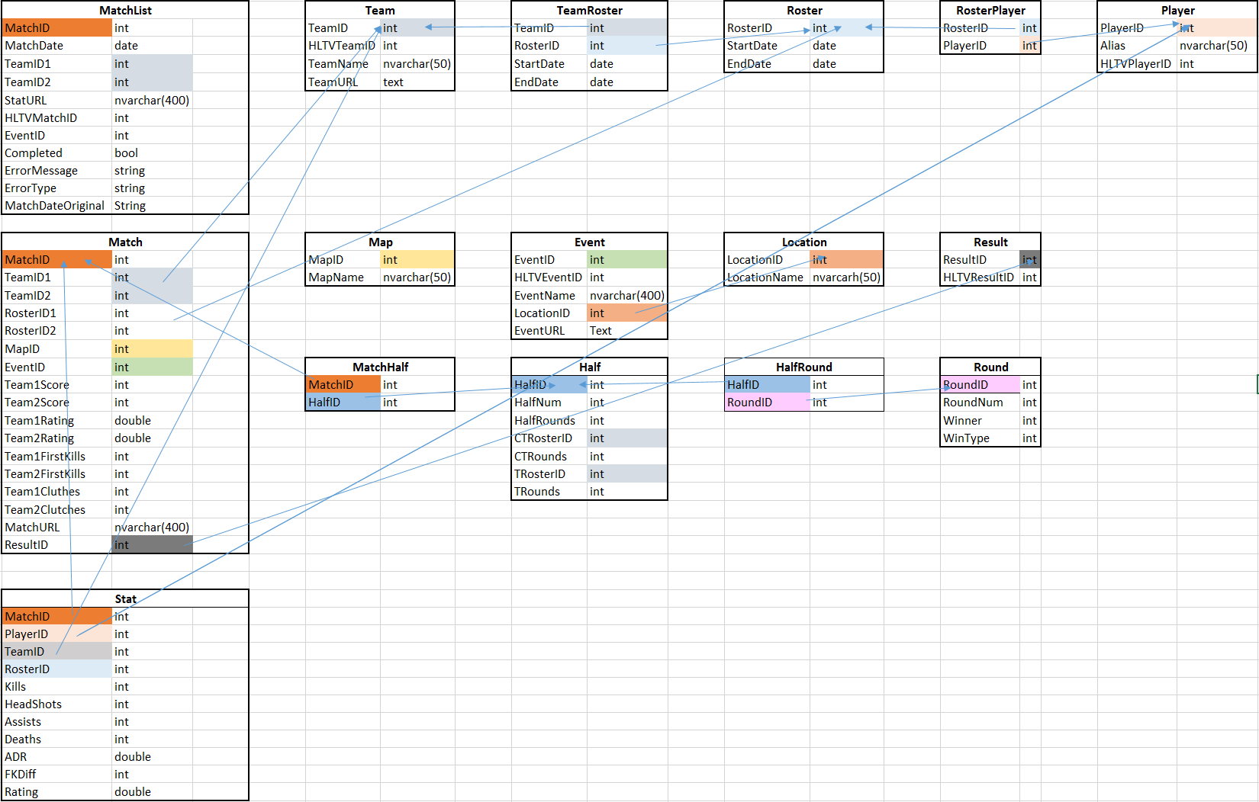Click EndDate cell in TeamRoster table
1259x802 pixels.
tap(549, 82)
